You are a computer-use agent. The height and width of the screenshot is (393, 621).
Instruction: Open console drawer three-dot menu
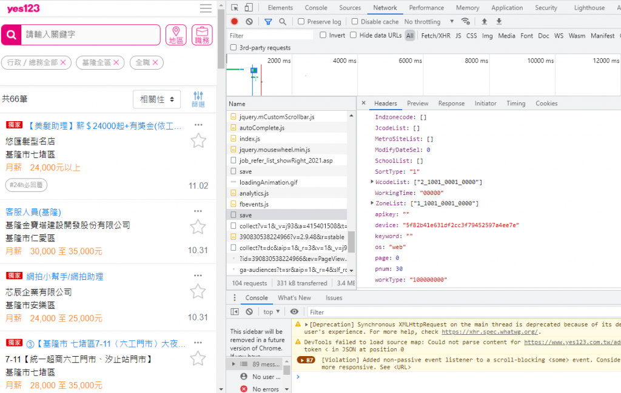(x=235, y=298)
